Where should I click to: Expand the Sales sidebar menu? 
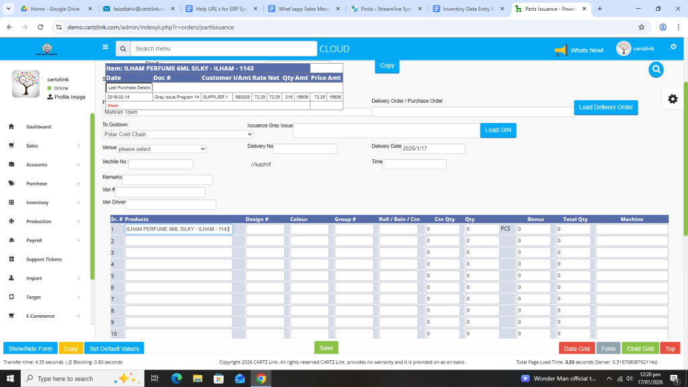(32, 145)
